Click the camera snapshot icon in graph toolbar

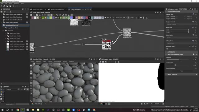[x=37, y=15]
